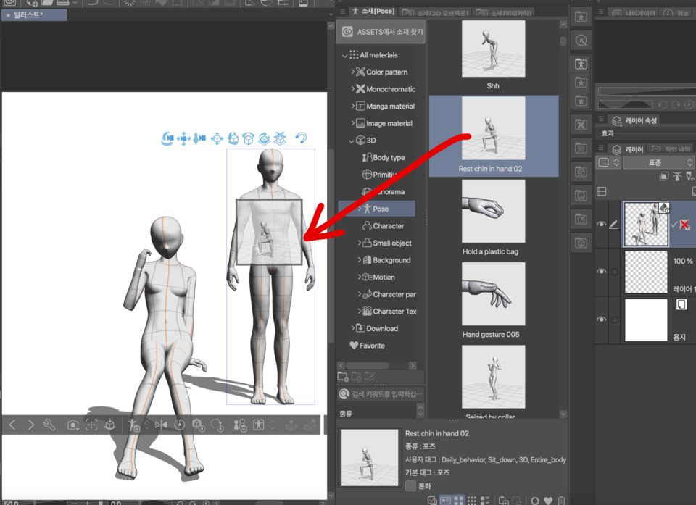Viewport: 696px width, 505px height.
Task: Toggle lock box on 레이어 1
Action: (614, 272)
